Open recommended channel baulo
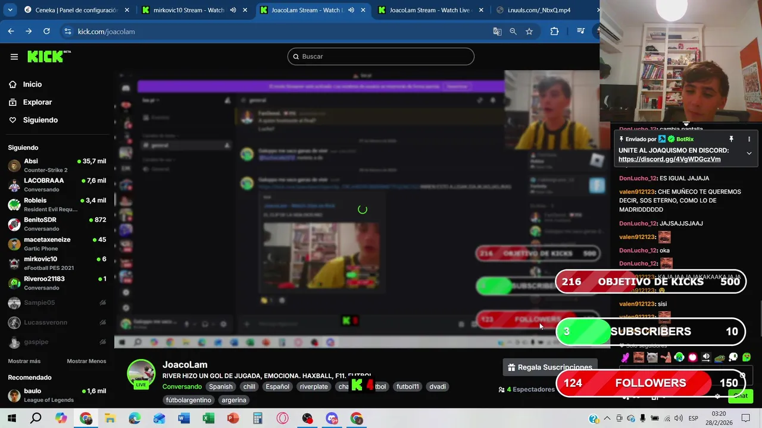Image resolution: width=762 pixels, height=428 pixels. coord(57,395)
